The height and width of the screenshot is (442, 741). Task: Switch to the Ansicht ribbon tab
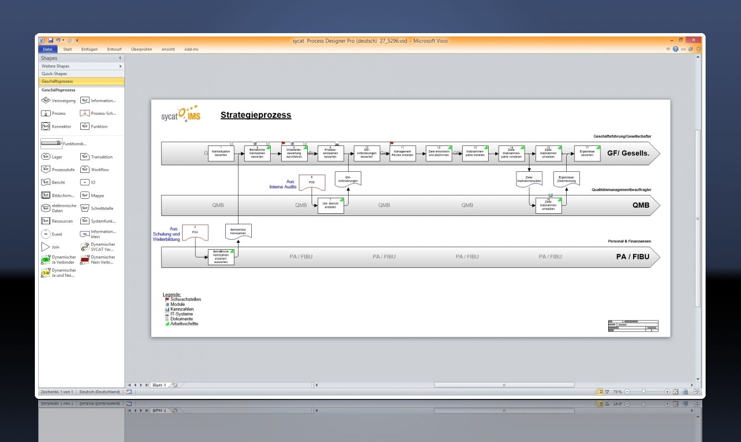click(168, 49)
